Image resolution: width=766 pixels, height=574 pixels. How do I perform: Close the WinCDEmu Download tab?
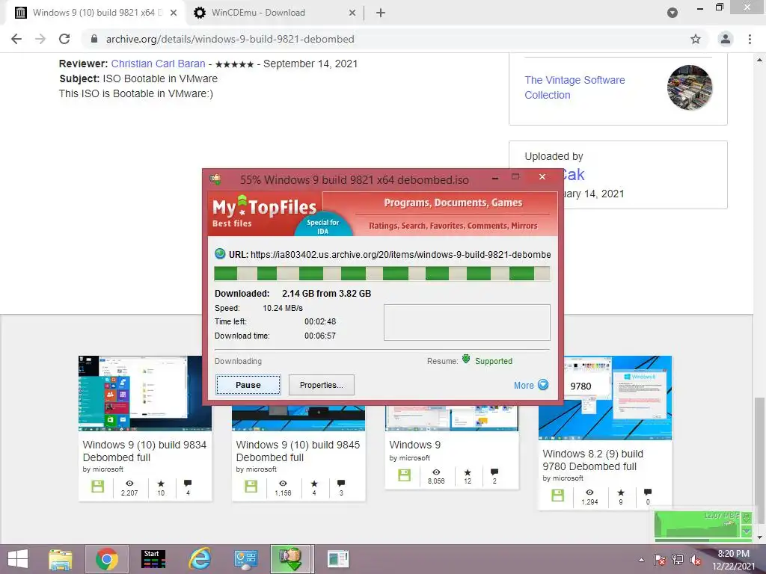(352, 13)
